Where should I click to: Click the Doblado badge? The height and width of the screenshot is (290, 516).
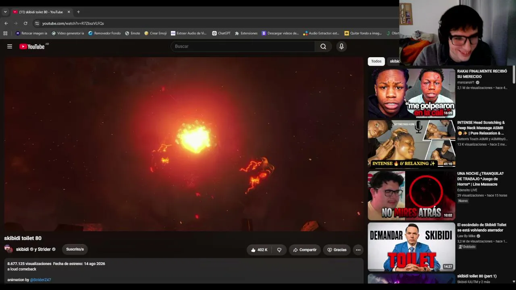coord(467,246)
